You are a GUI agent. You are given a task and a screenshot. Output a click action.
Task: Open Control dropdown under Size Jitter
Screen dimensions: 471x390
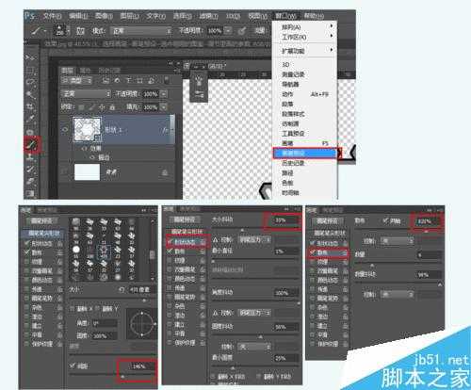pos(255,240)
